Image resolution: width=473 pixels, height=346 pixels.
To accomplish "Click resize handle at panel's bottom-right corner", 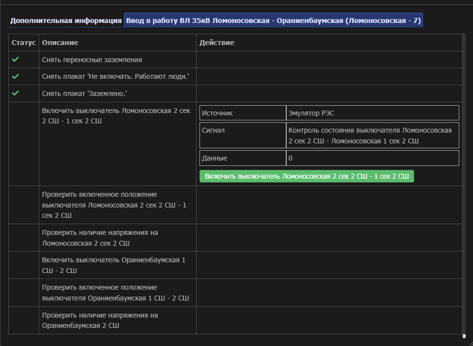I will [464, 336].
